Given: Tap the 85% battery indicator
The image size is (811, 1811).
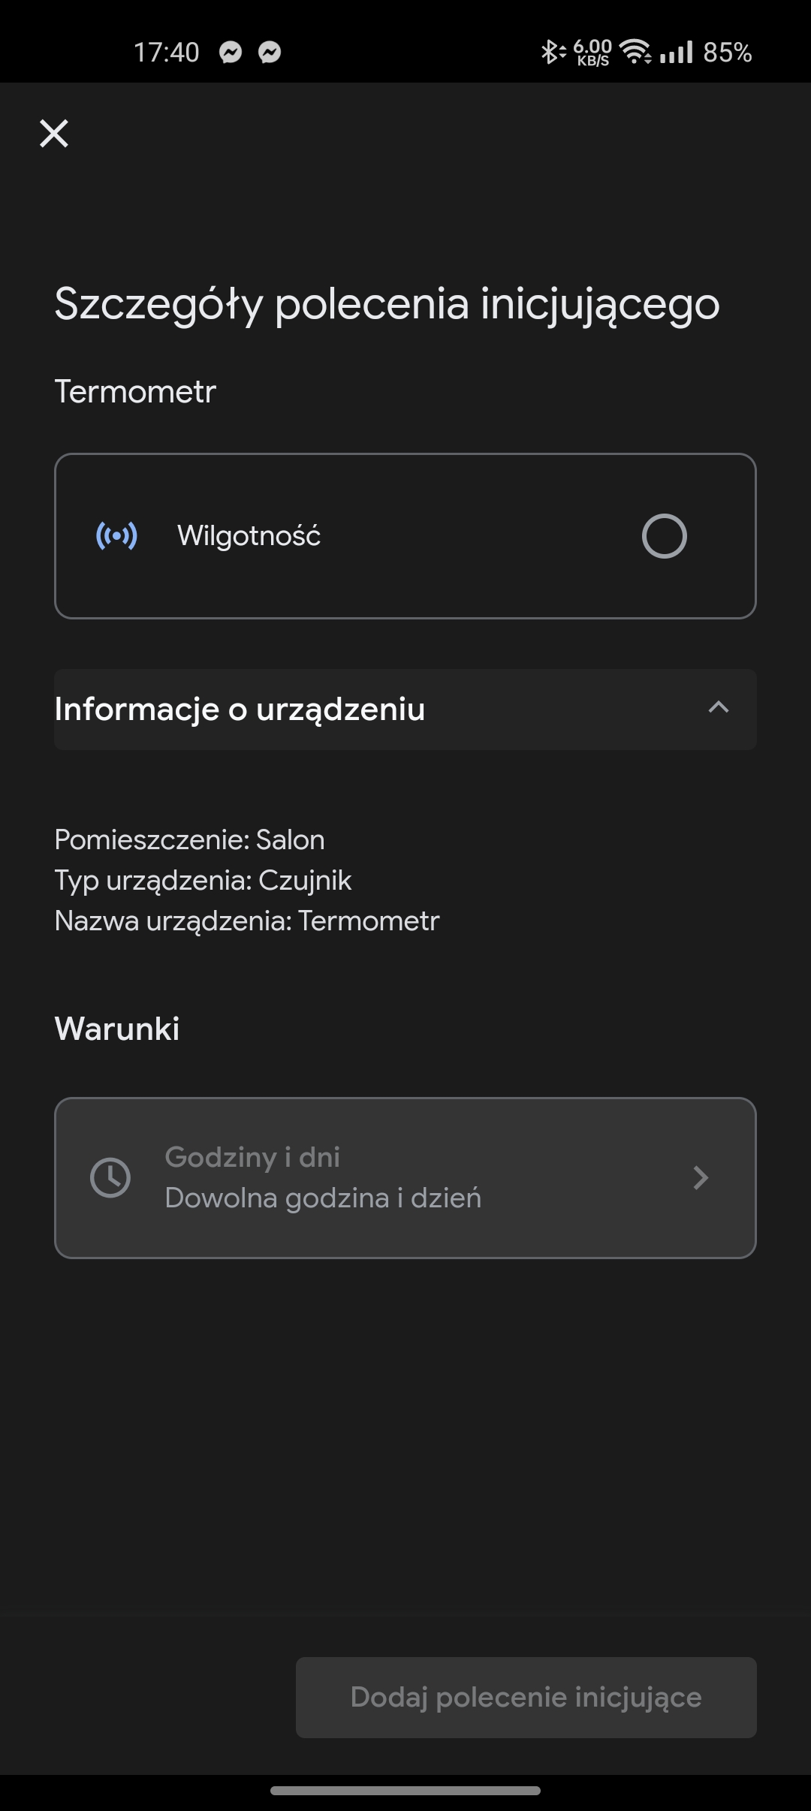Looking at the screenshot, I should pos(727,53).
